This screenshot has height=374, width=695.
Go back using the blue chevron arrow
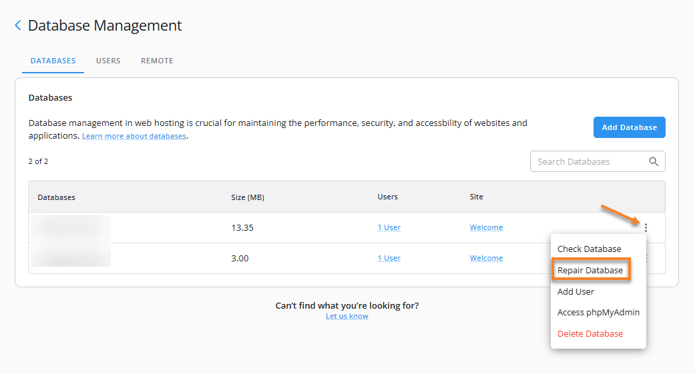point(18,25)
